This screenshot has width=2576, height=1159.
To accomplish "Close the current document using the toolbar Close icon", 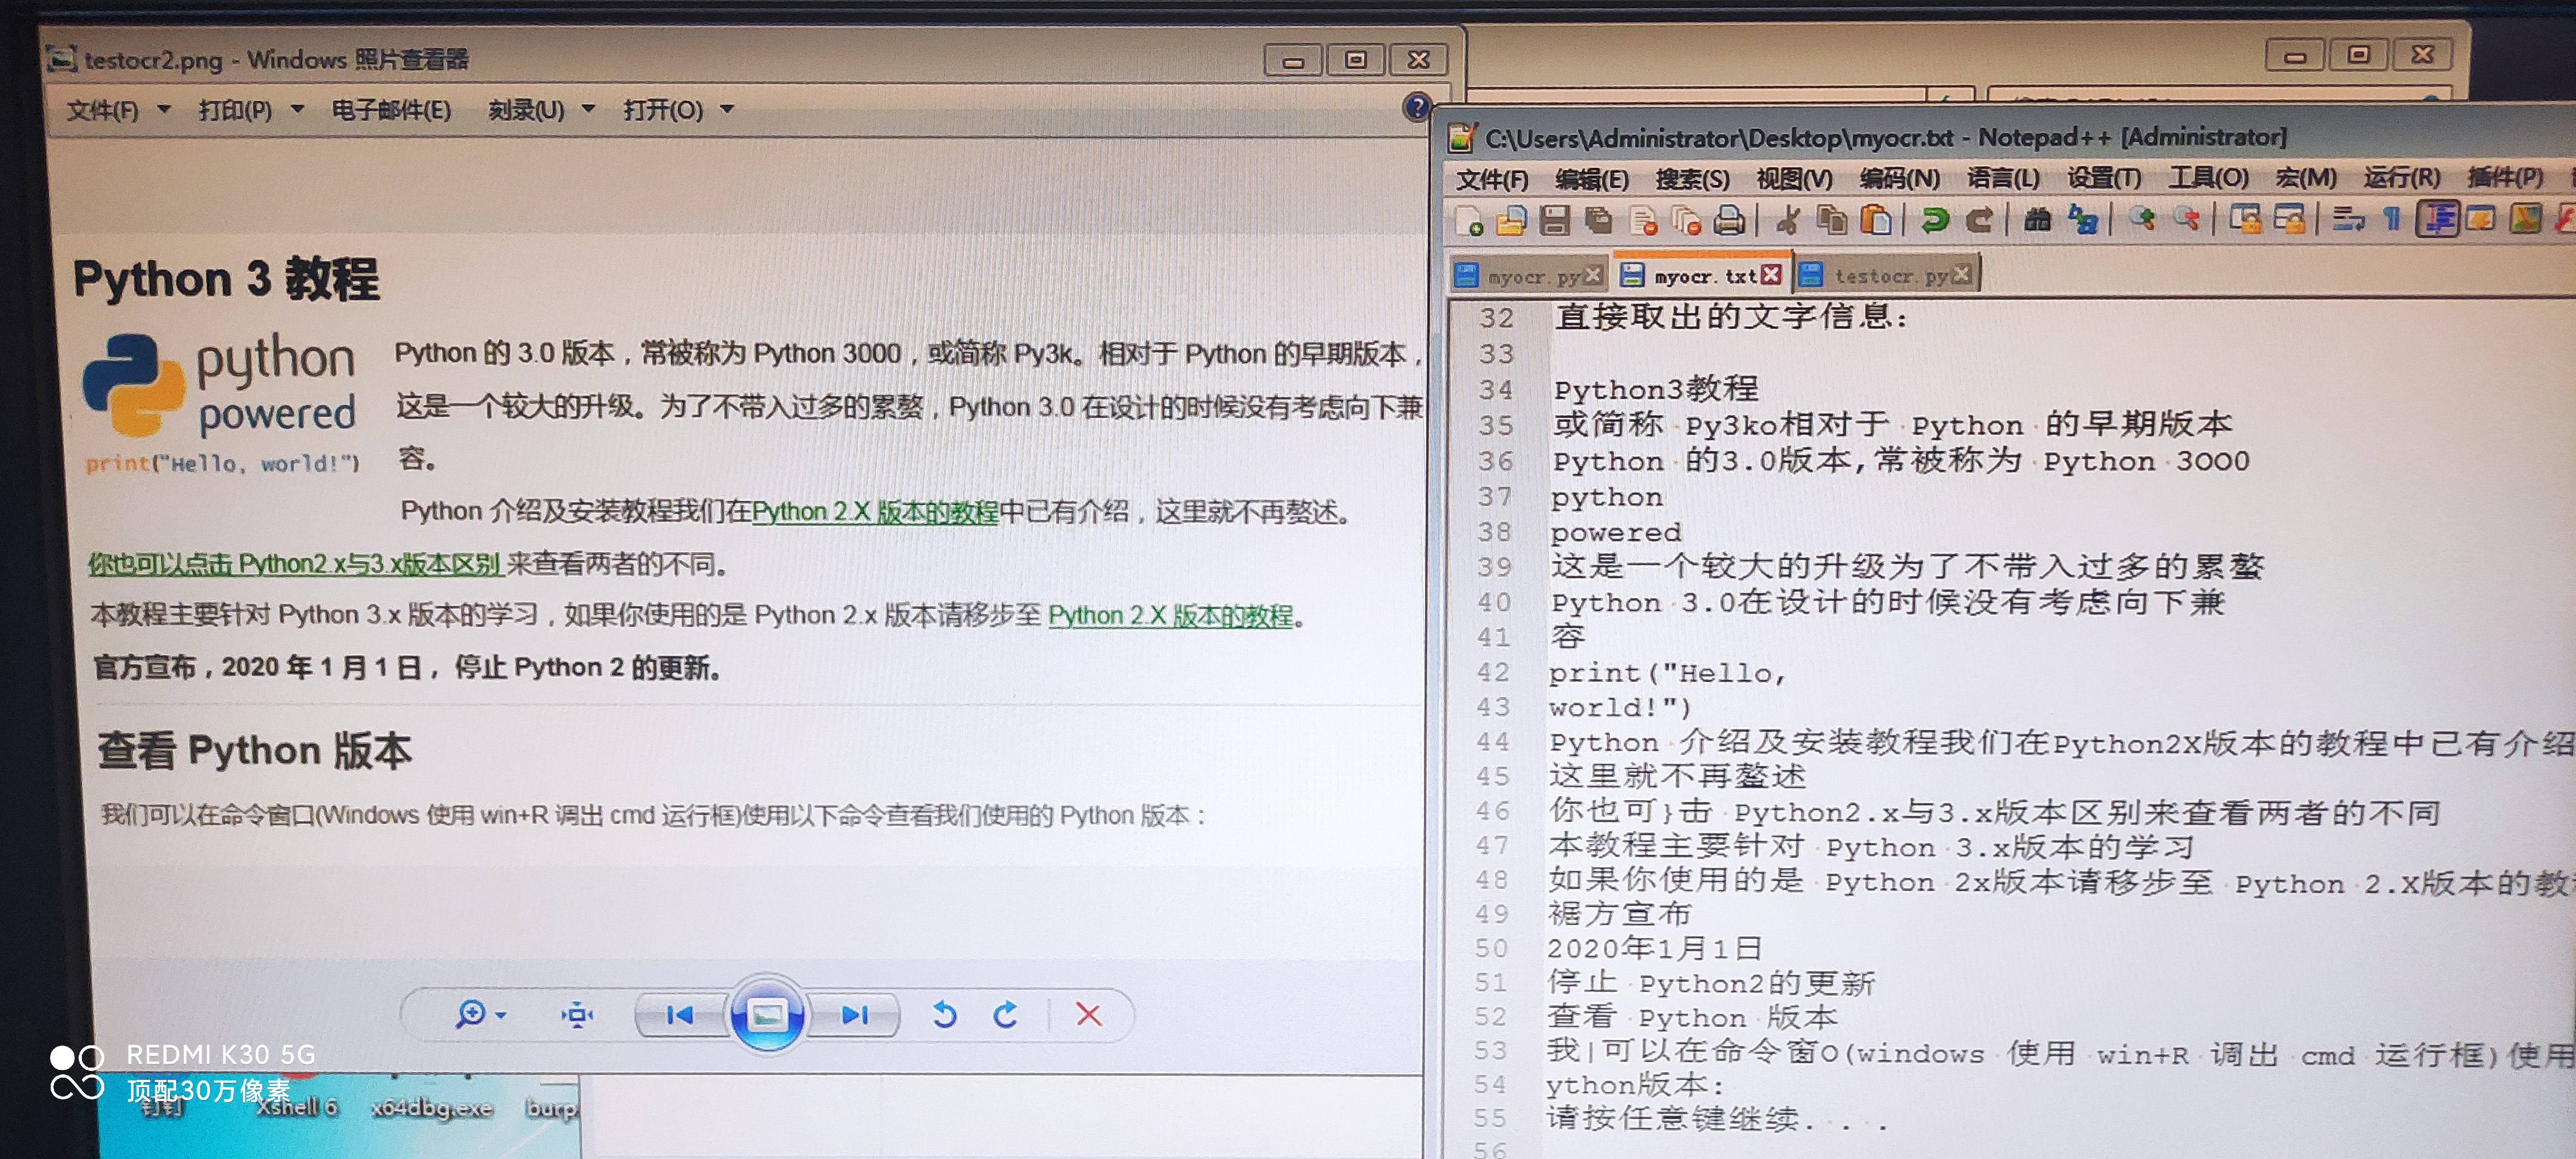I will [x=1643, y=220].
